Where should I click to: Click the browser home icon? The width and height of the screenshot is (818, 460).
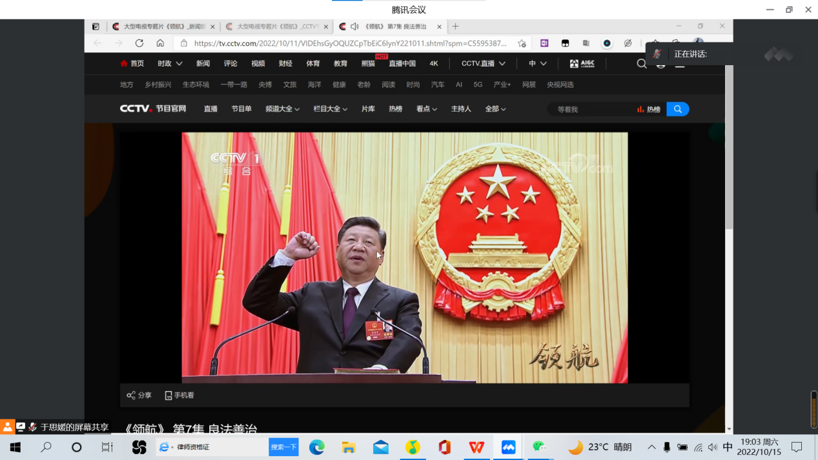pos(160,43)
